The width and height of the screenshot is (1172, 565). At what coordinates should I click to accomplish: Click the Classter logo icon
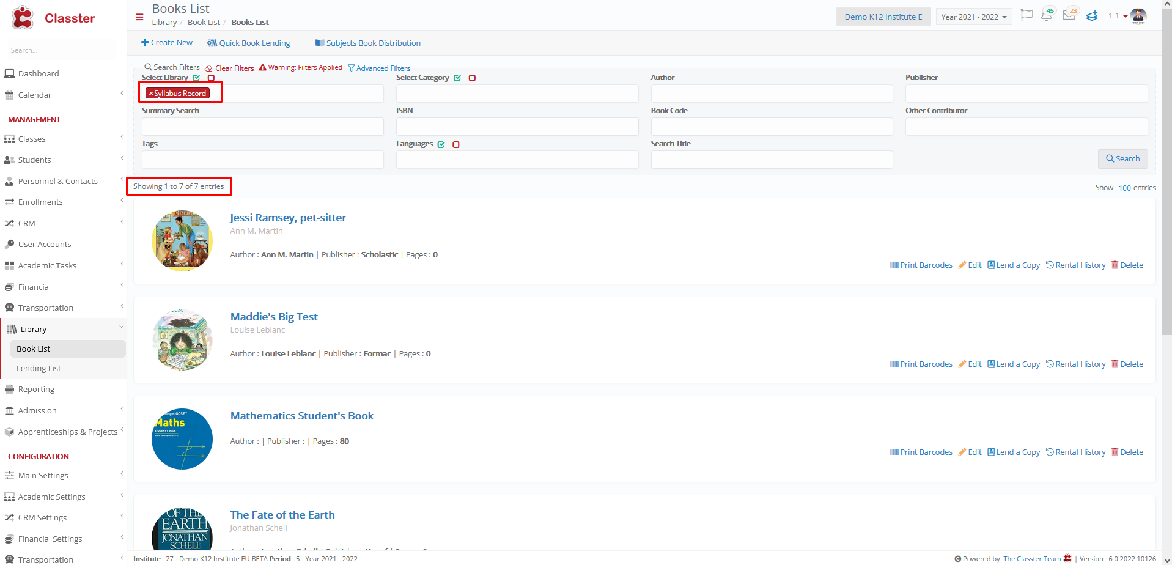(23, 18)
